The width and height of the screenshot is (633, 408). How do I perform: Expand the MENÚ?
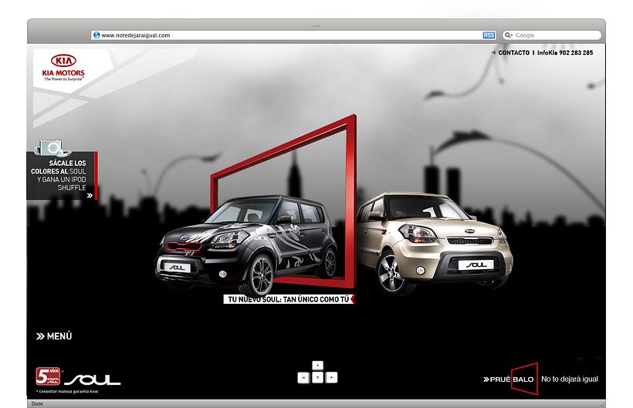pos(54,336)
